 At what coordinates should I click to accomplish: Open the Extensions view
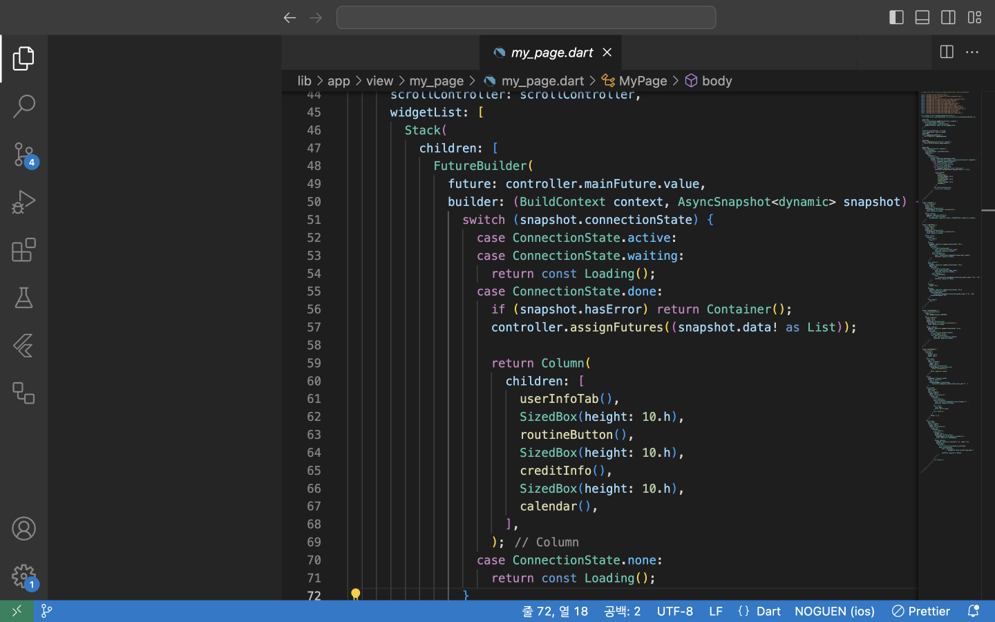(23, 249)
